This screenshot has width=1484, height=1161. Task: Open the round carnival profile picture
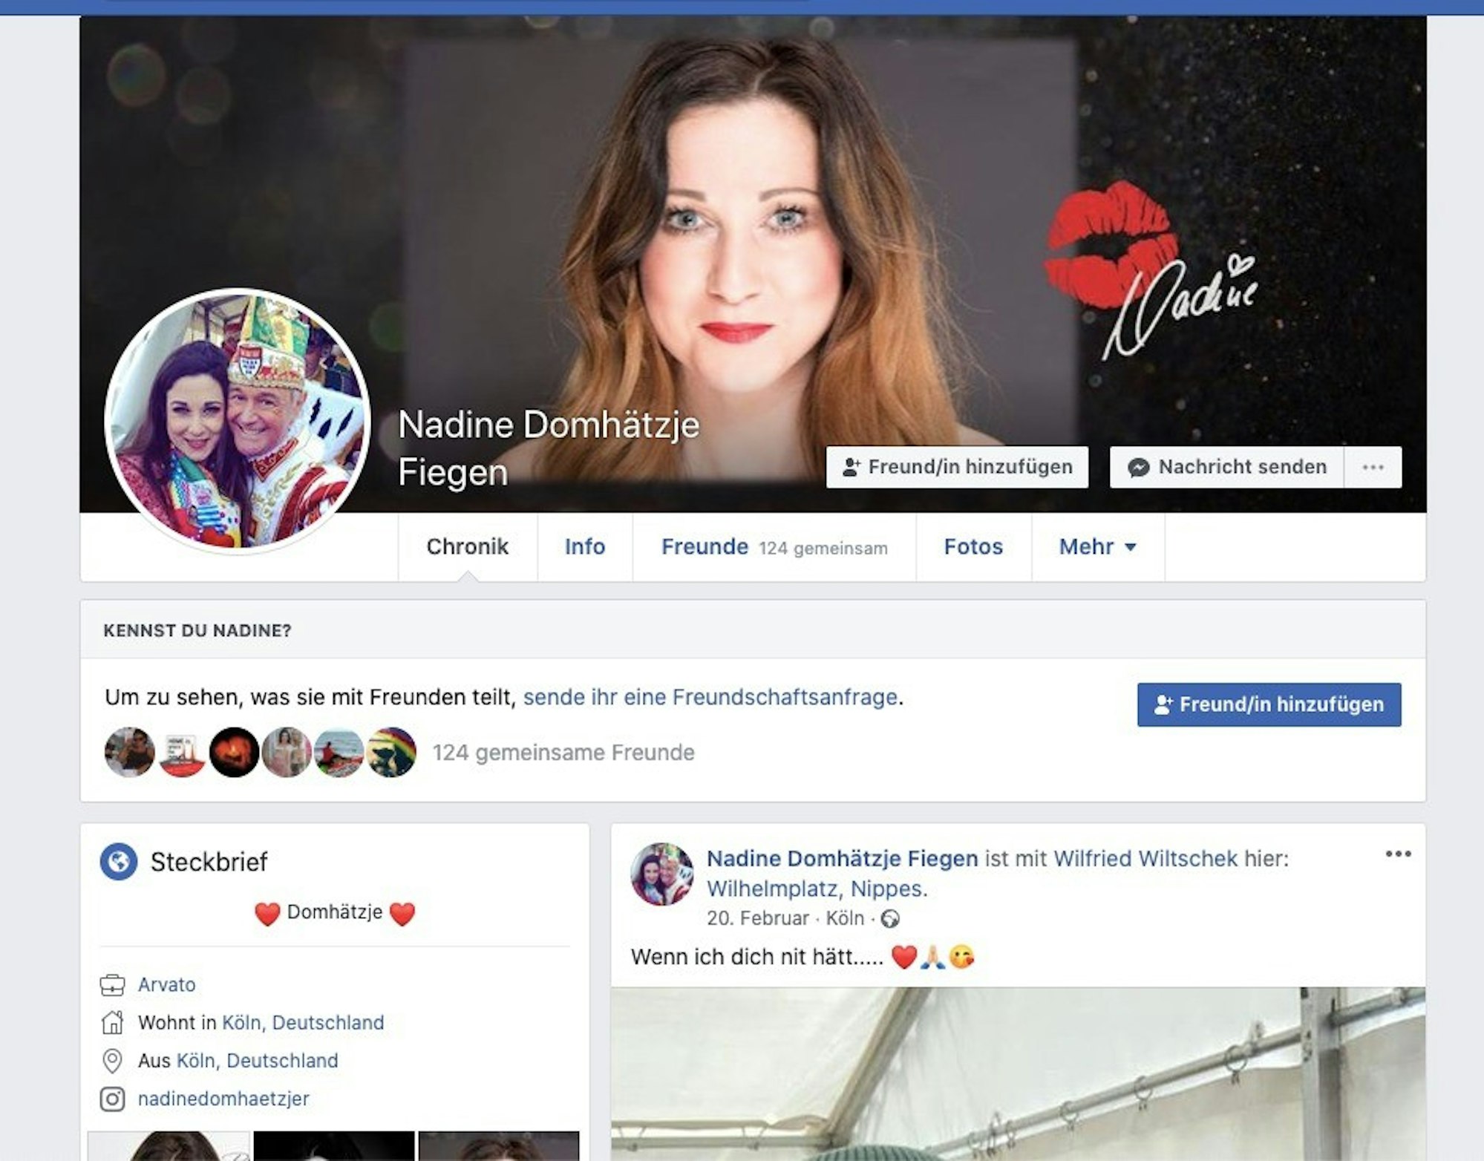pyautogui.click(x=238, y=420)
